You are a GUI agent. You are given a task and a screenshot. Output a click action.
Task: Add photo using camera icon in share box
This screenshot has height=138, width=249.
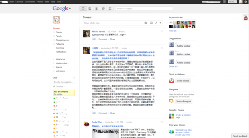[146, 23]
